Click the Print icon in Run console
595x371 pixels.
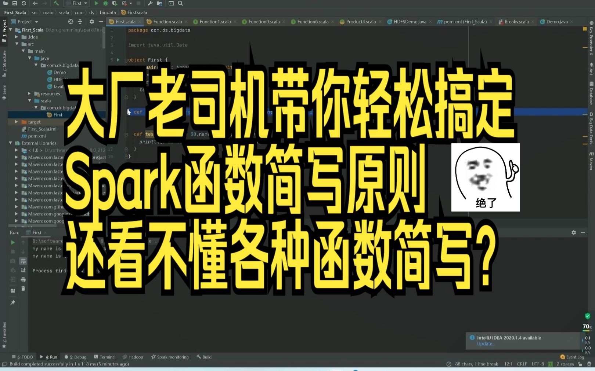pos(23,279)
